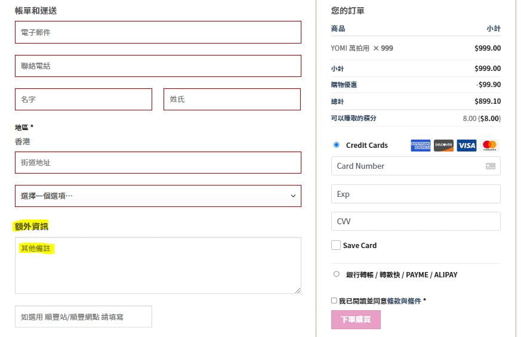Focus the 電子郵件 input field
This screenshot has height=337, width=521.
(158, 32)
